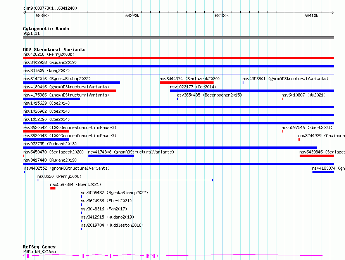
Task: Click nsv5624936 (Ebert2021) label
Action: pyautogui.click(x=106, y=201)
